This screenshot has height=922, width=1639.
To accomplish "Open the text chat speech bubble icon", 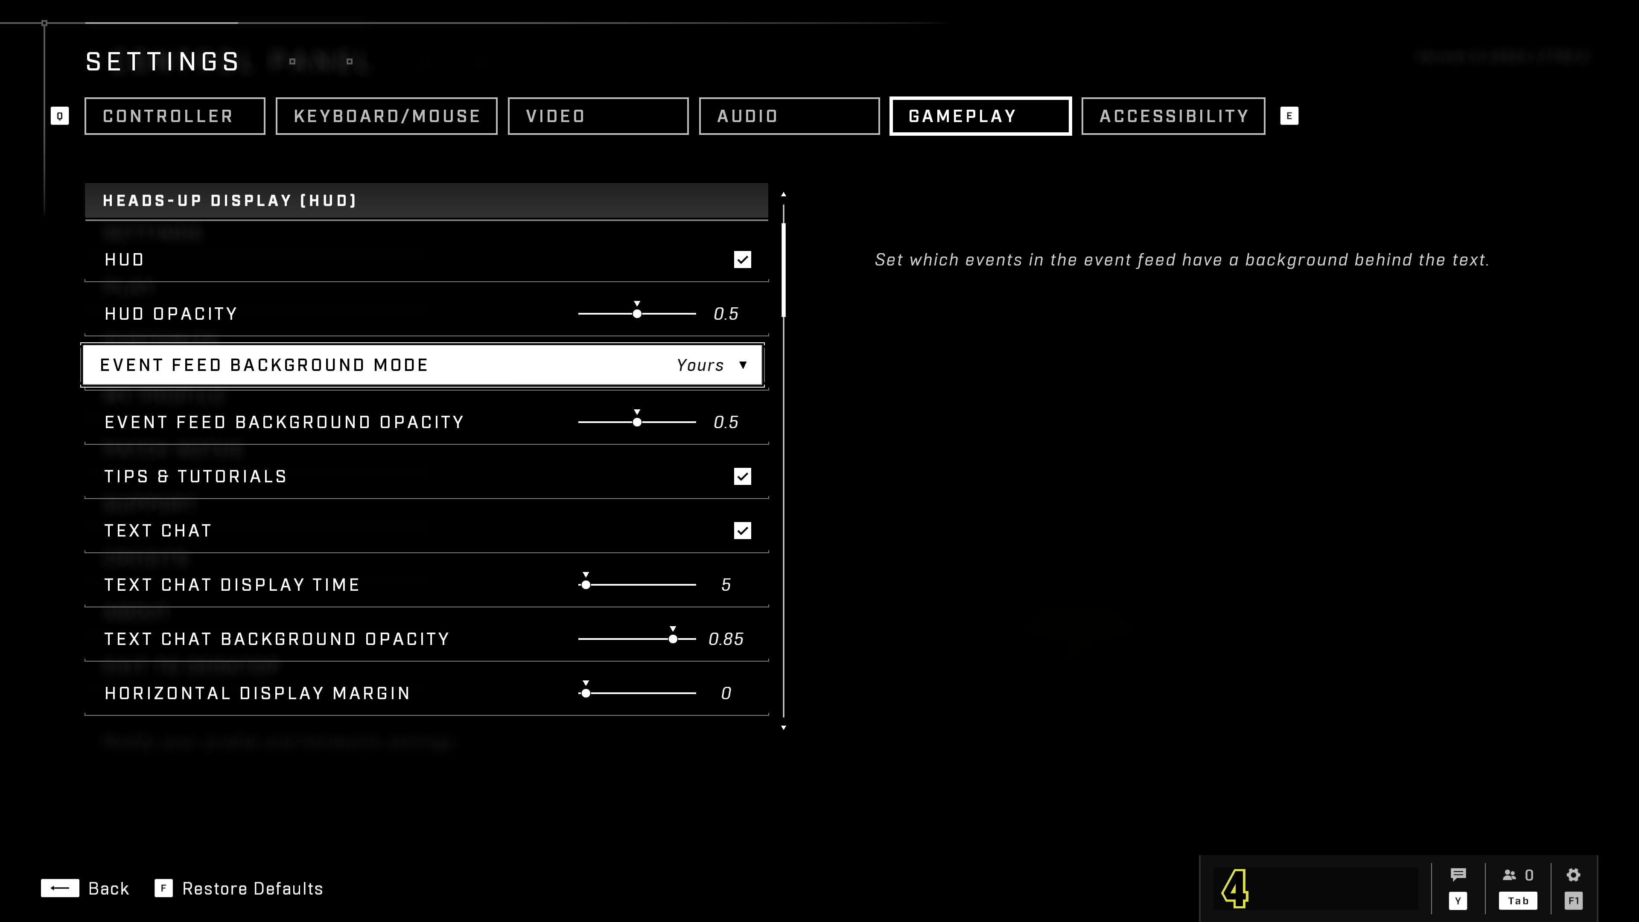I will [1458, 874].
